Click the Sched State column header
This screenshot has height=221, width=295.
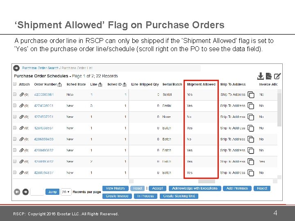pos(76,84)
